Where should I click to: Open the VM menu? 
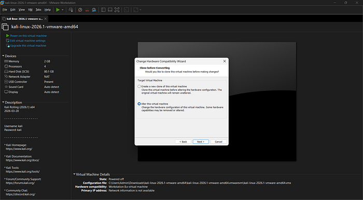click(30, 10)
